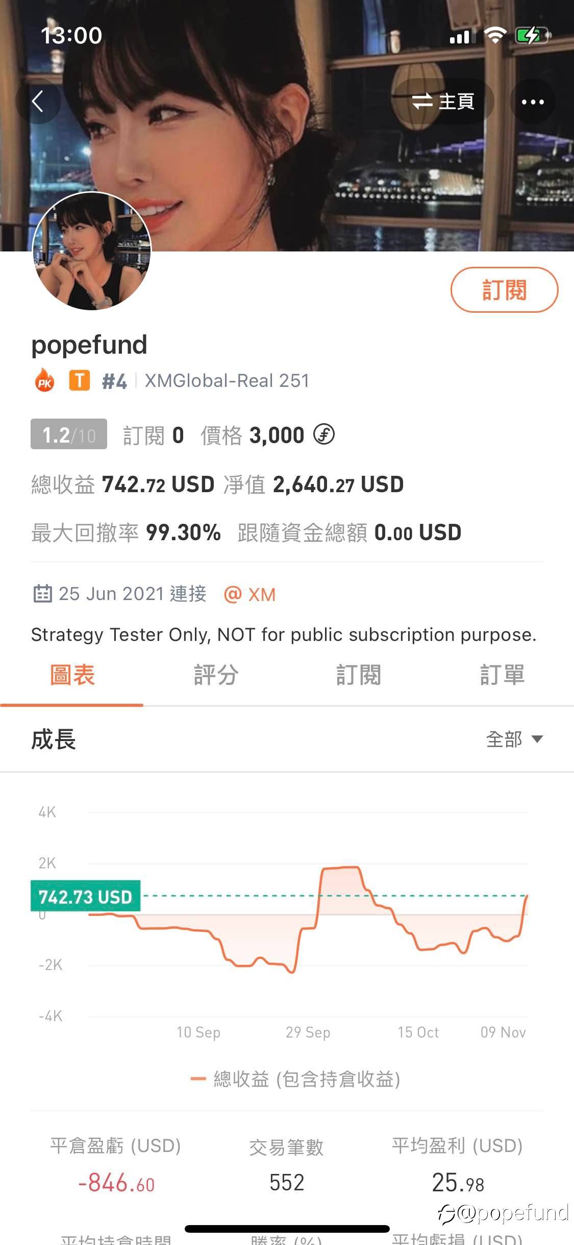This screenshot has height=1245, width=574.
Task: Tap the orange T badge icon
Action: click(79, 381)
